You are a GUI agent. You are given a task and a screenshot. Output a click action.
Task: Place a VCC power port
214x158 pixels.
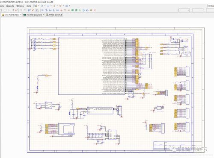click(65, 10)
